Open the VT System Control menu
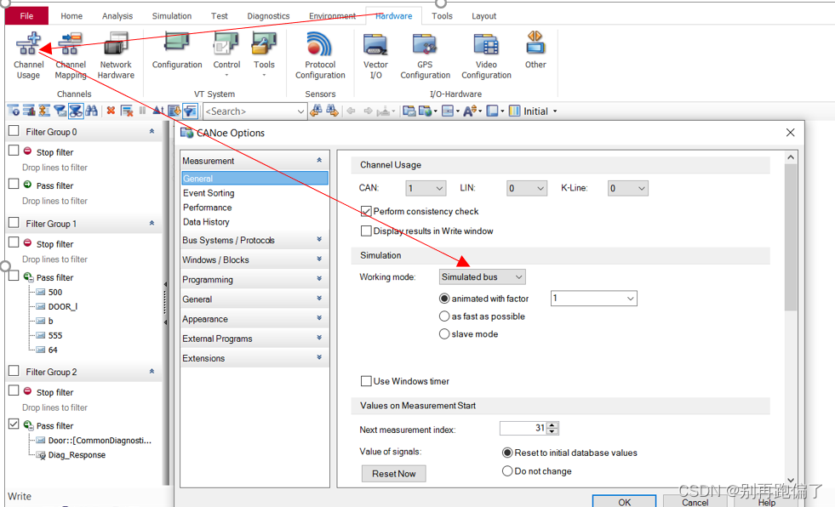Viewport: 835px width, 507px height. [x=226, y=54]
